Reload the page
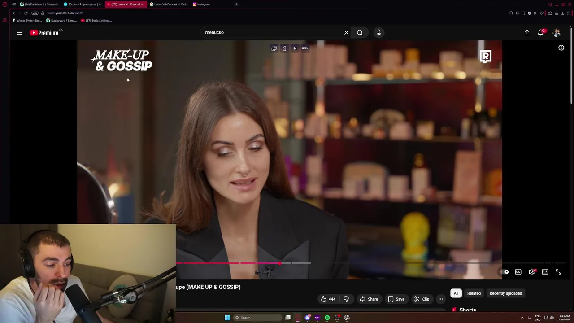The width and height of the screenshot is (574, 323). 26,13
